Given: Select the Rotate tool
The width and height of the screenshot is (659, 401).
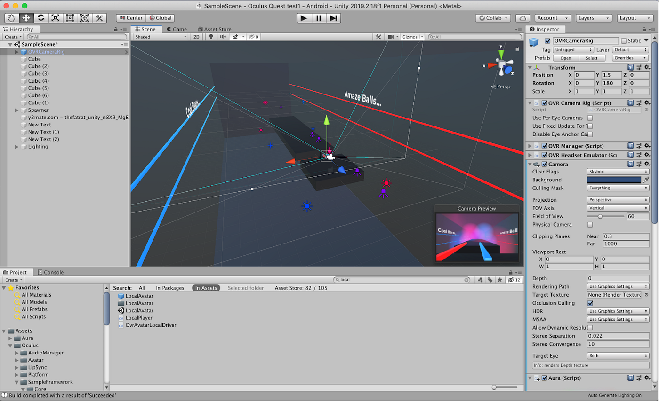Looking at the screenshot, I should click(41, 18).
